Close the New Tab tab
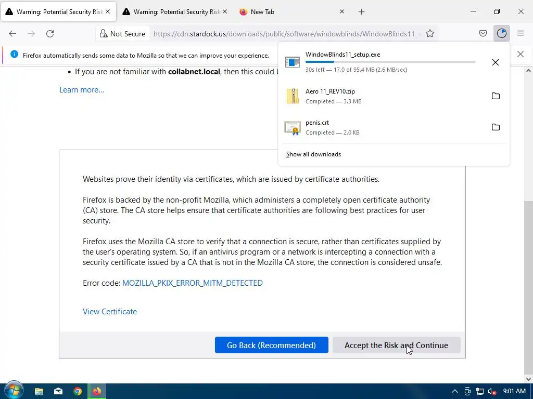The height and width of the screenshot is (399, 533). (x=342, y=11)
